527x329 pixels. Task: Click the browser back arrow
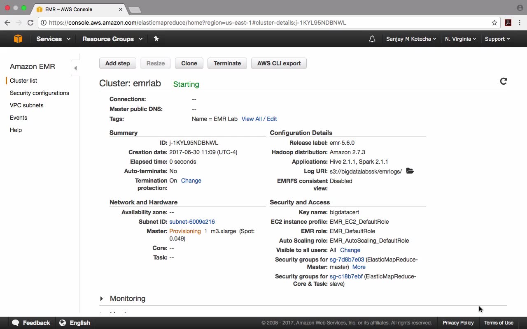(x=7, y=23)
